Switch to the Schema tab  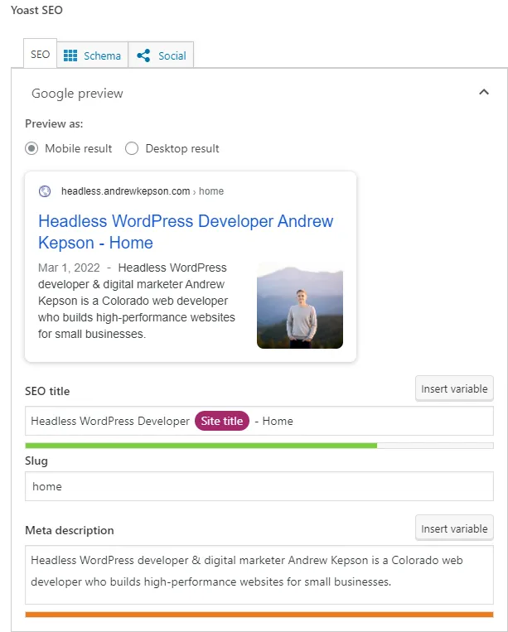(92, 55)
